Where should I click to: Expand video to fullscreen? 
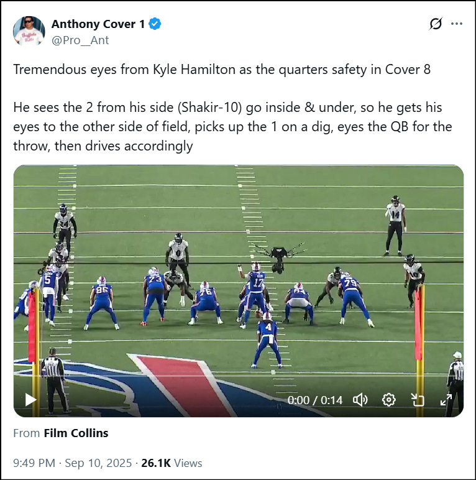pos(446,400)
